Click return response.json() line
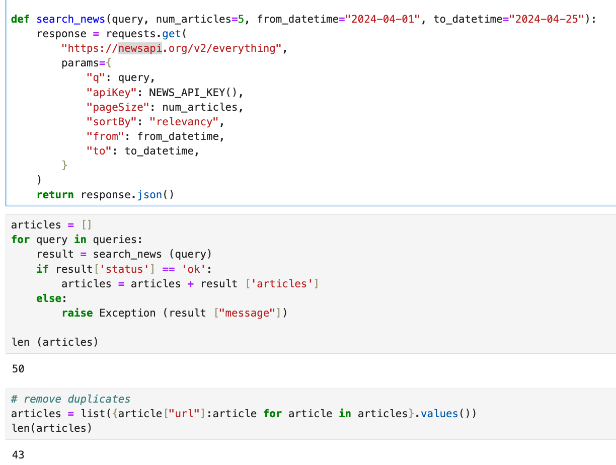Screen dimensions: 616x465 coord(105,195)
